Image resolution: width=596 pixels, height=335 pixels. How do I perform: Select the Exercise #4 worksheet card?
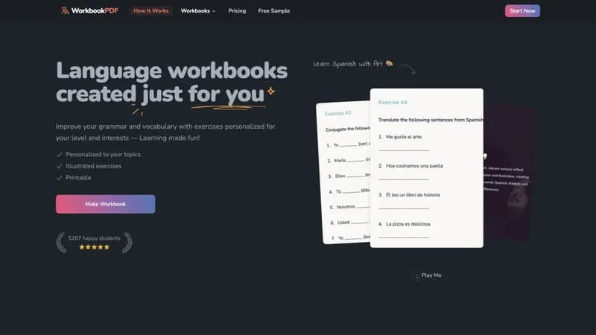pos(426,168)
